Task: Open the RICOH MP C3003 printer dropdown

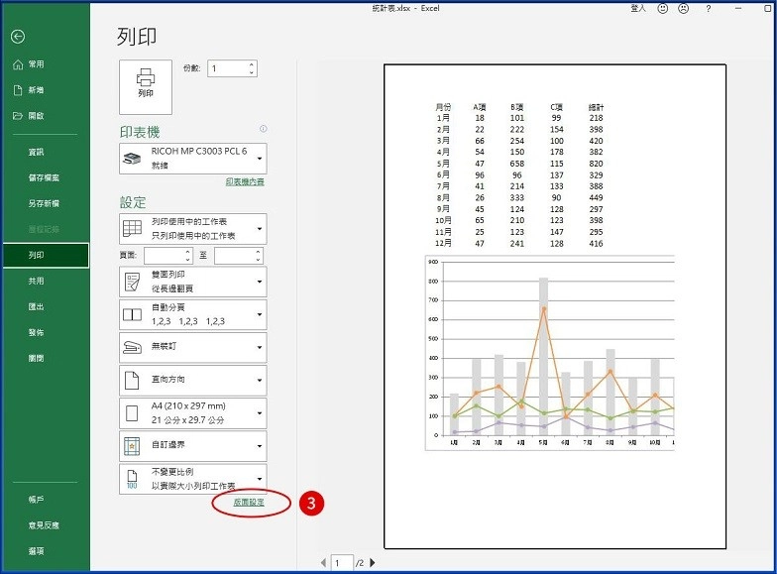Action: pyautogui.click(x=192, y=159)
